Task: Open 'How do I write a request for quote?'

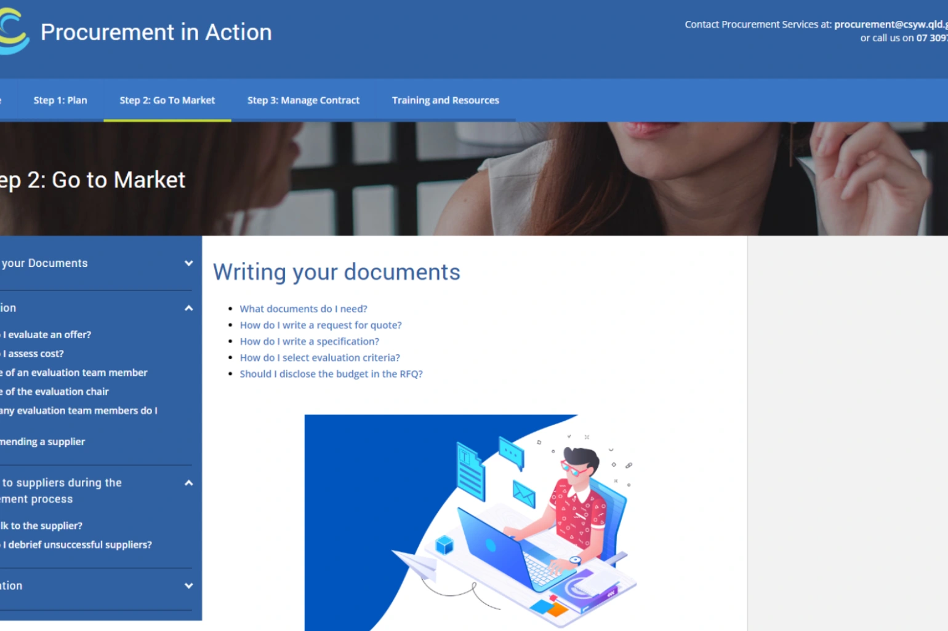Action: (x=321, y=325)
